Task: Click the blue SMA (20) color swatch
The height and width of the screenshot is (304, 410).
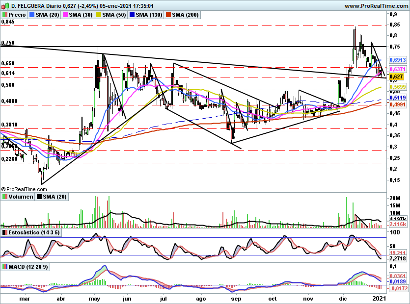Action: (x=33, y=15)
